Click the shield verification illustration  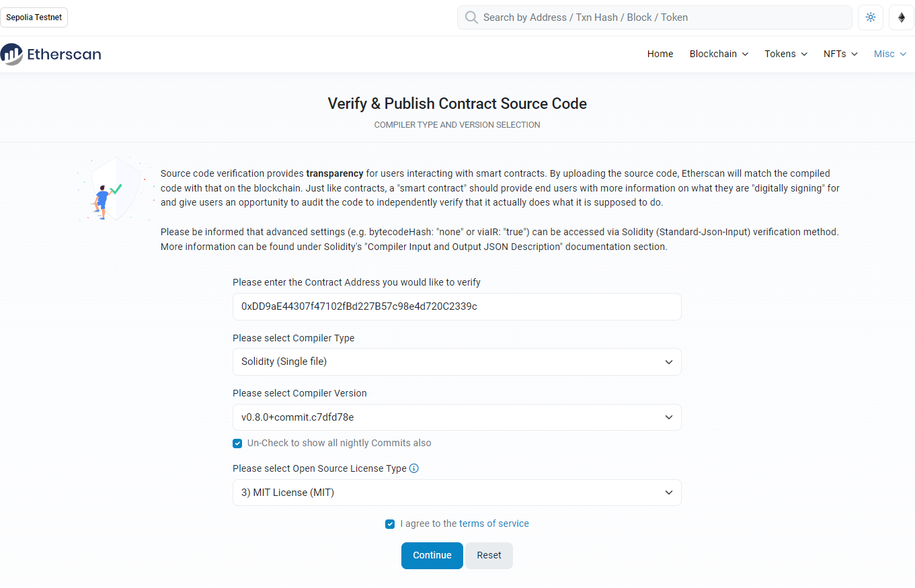click(116, 189)
